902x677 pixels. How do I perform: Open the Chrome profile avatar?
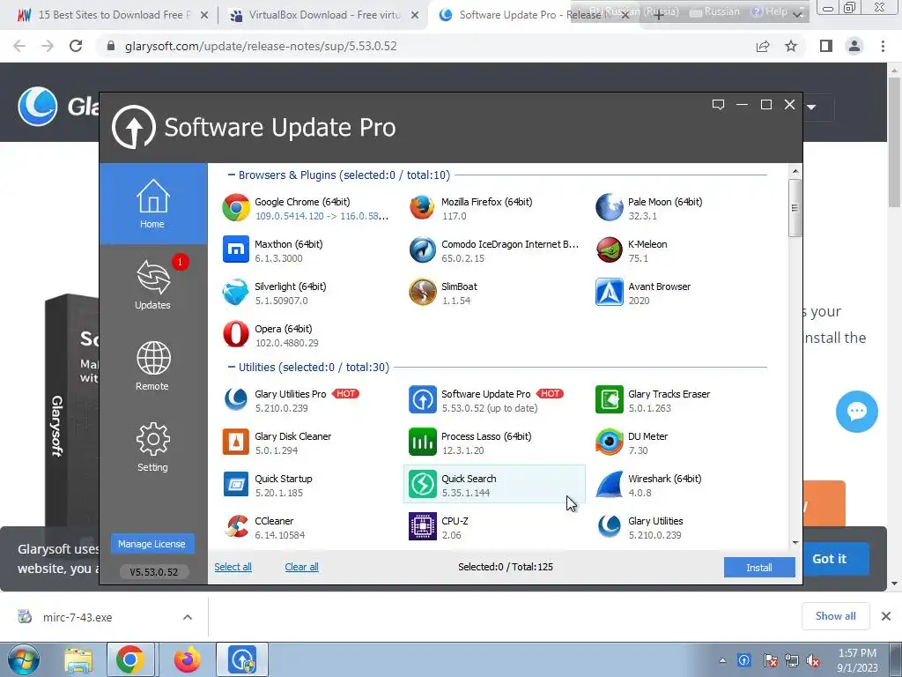[x=854, y=46]
